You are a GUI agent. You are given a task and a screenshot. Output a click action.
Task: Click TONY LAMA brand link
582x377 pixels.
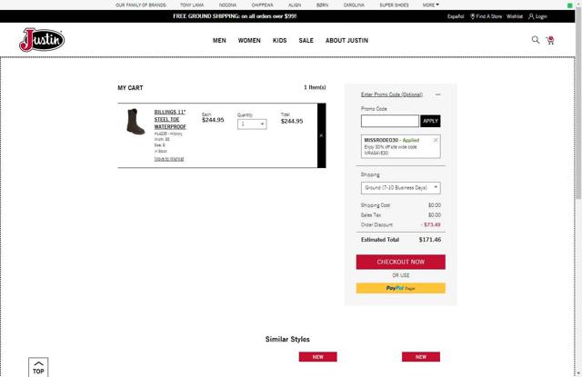(x=192, y=5)
